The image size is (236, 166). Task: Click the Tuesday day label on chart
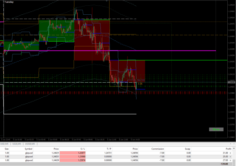point(9,2)
